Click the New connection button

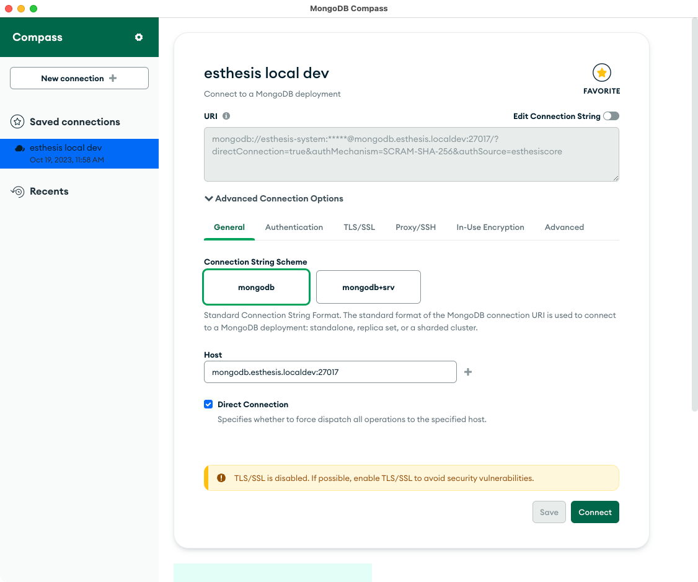point(79,78)
